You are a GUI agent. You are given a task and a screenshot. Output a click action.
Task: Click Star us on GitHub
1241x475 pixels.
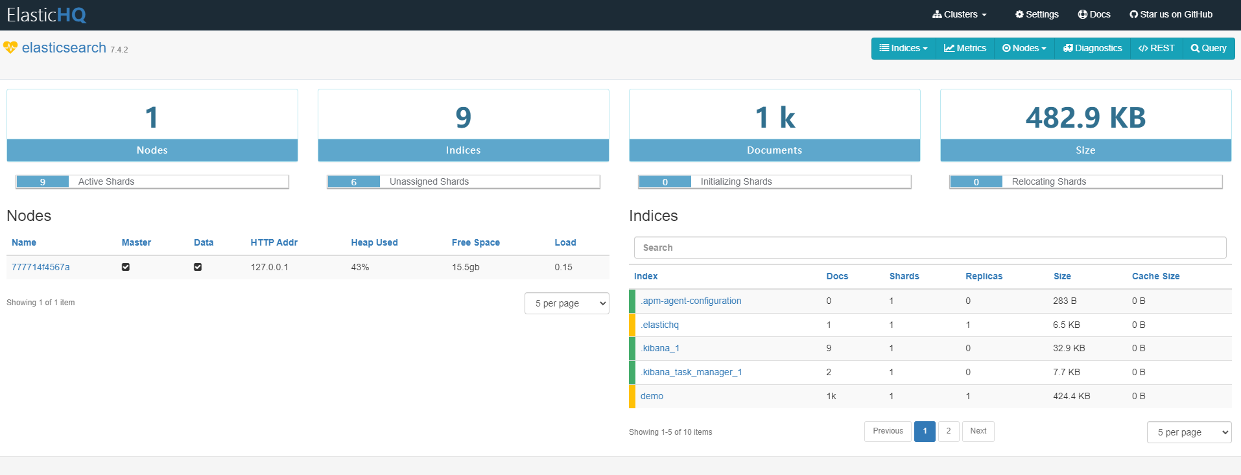tap(1171, 14)
